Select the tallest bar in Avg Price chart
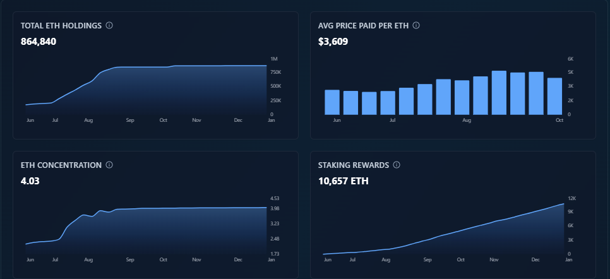 [x=499, y=93]
